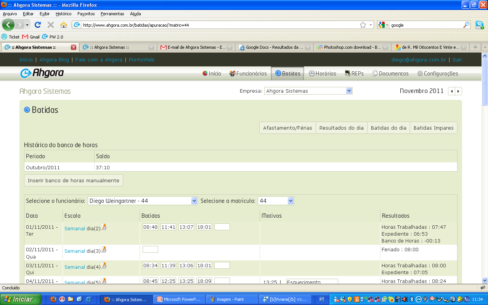The width and height of the screenshot is (488, 305).
Task: Click the Skype toolbar icon
Action: (479, 25)
